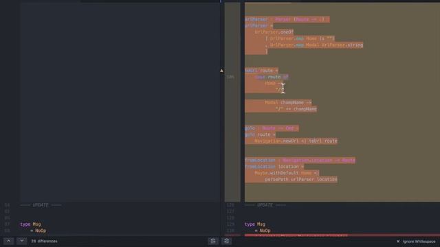Image resolution: width=440 pixels, height=247 pixels.
Task: Go to next difference with down arrow
Action: click(21, 241)
